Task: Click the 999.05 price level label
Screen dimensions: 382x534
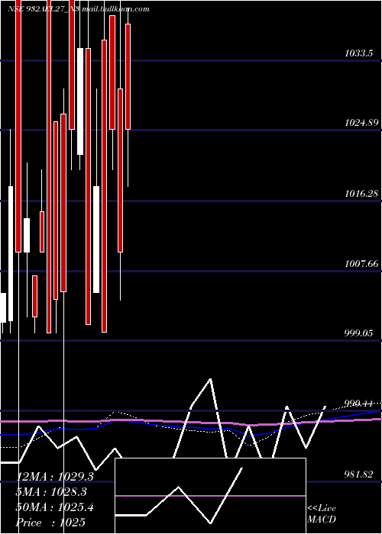Action: coord(358,333)
